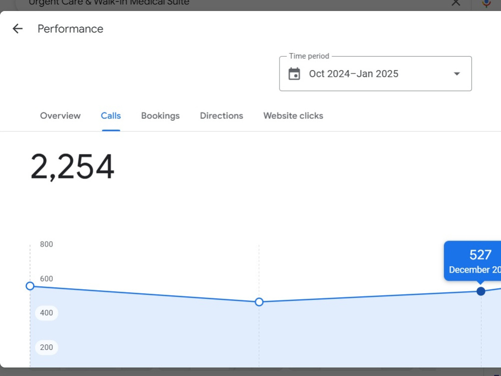This screenshot has height=376, width=501.
Task: Click the 2,254 total calls figure
Action: pyautogui.click(x=72, y=166)
